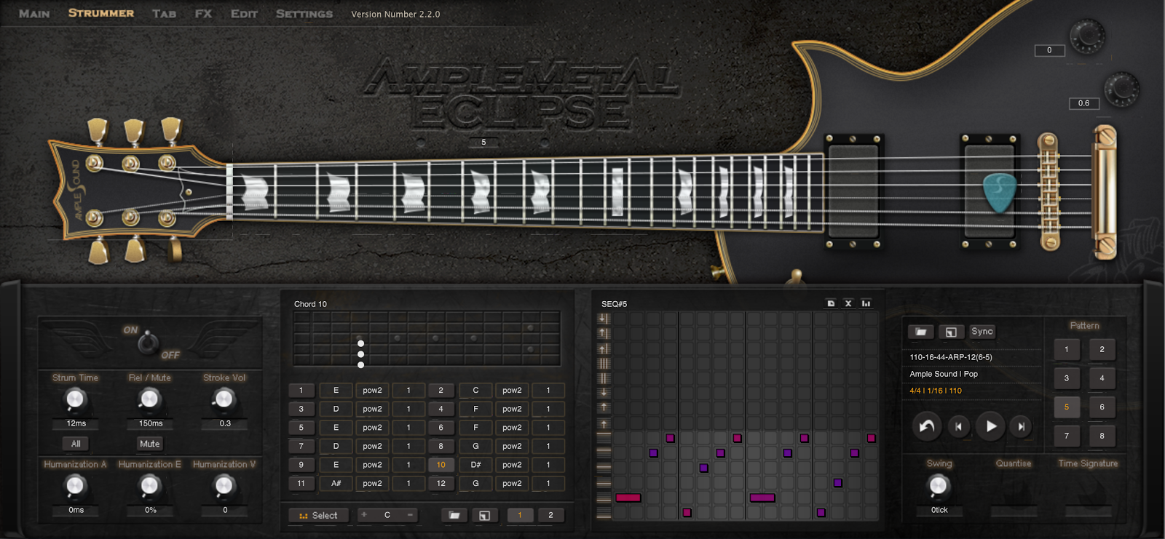This screenshot has width=1165, height=539.
Task: Click the Quantise value field
Action: click(x=1014, y=511)
